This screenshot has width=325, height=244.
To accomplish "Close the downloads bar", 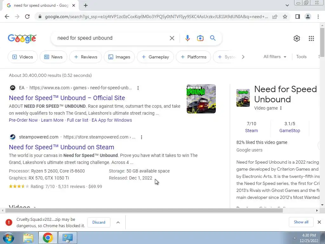I will click(319, 222).
